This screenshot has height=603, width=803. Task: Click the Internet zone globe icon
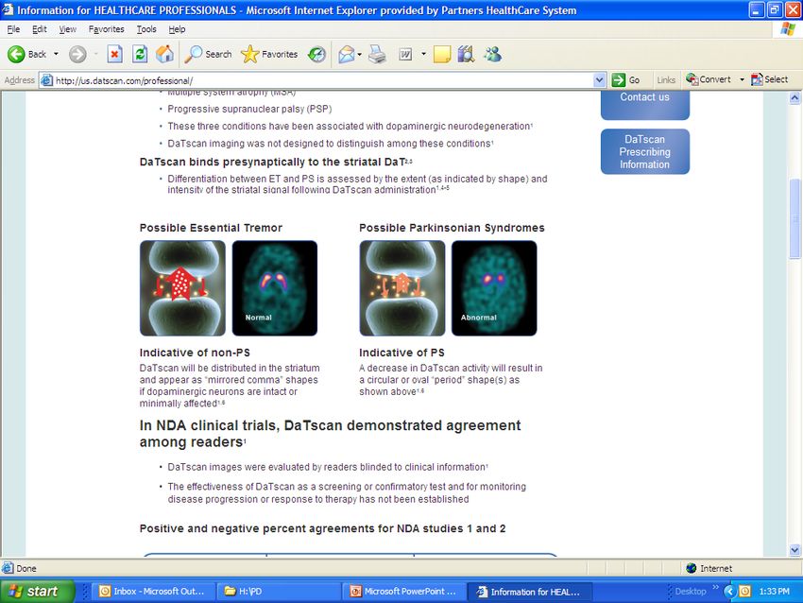tap(692, 568)
